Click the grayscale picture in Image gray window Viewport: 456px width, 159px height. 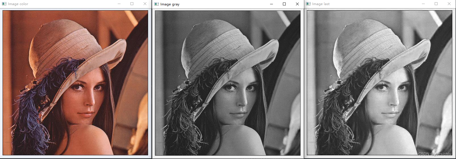[x=228, y=83]
